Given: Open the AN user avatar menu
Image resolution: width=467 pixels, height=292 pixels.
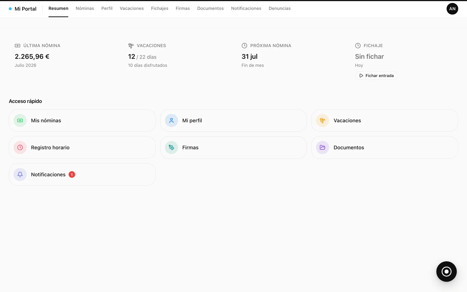Looking at the screenshot, I should [x=452, y=9].
